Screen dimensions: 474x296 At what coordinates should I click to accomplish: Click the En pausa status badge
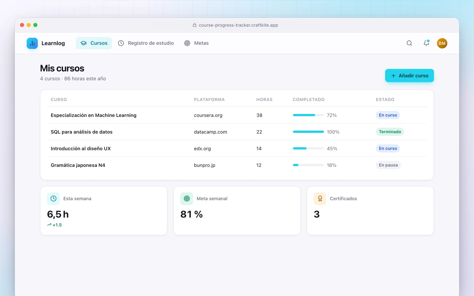[x=388, y=165]
